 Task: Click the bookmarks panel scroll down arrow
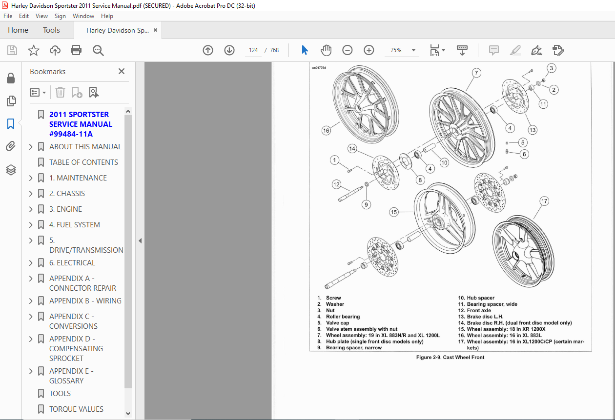128,414
